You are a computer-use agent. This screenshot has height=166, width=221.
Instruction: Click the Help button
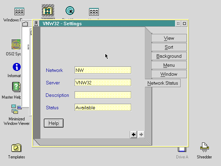54,123
